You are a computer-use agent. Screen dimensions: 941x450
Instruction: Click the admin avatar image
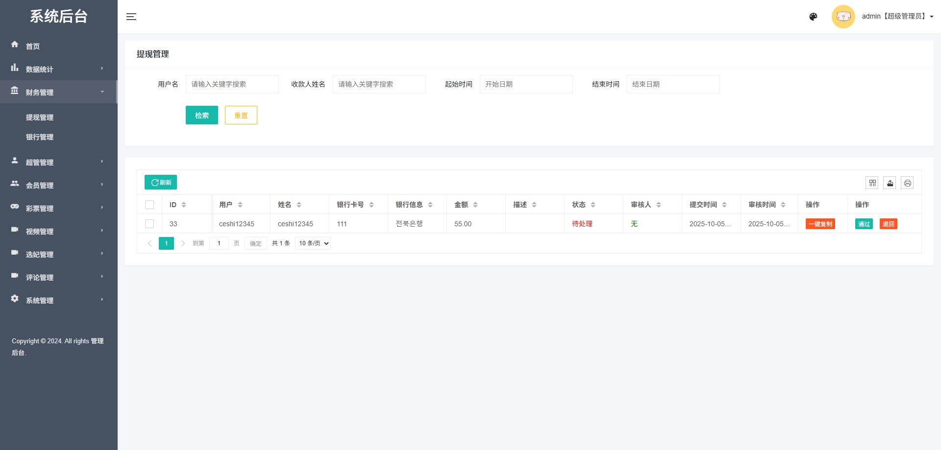click(843, 17)
